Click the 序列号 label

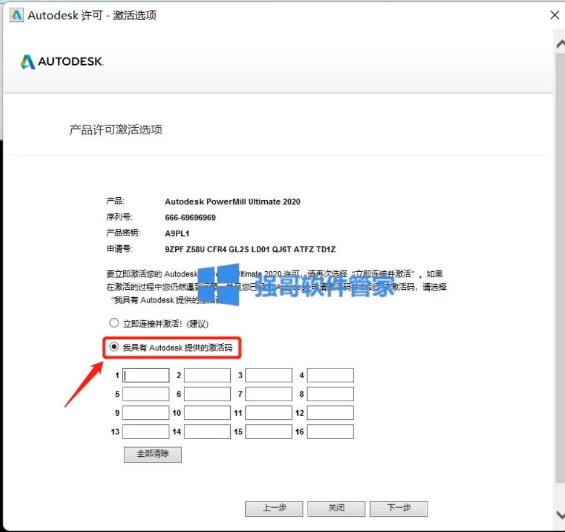(x=119, y=217)
